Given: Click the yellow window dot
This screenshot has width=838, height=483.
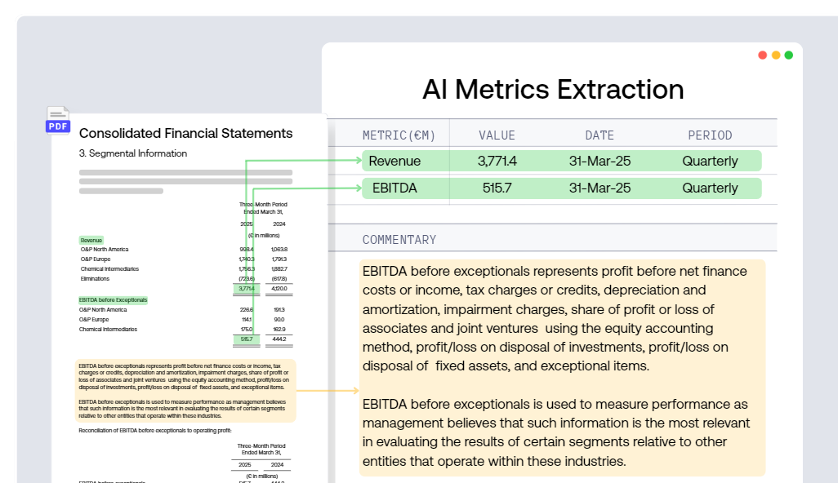Looking at the screenshot, I should [775, 55].
